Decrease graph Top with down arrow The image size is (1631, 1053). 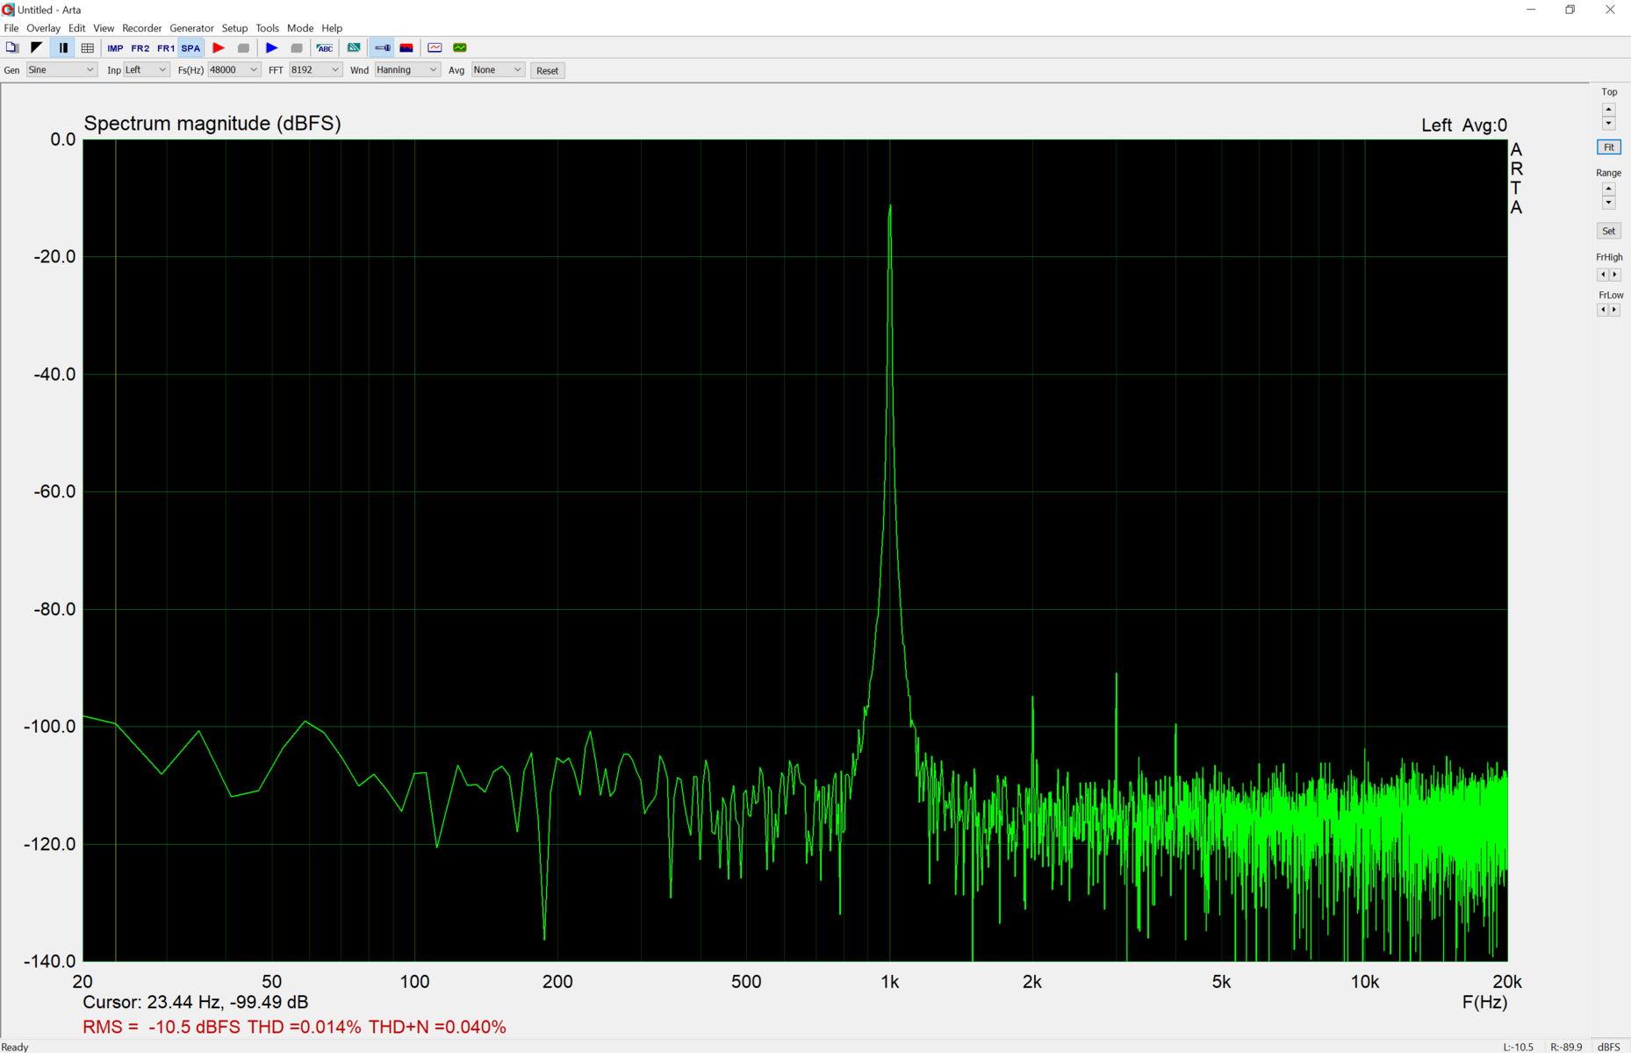[x=1608, y=123]
